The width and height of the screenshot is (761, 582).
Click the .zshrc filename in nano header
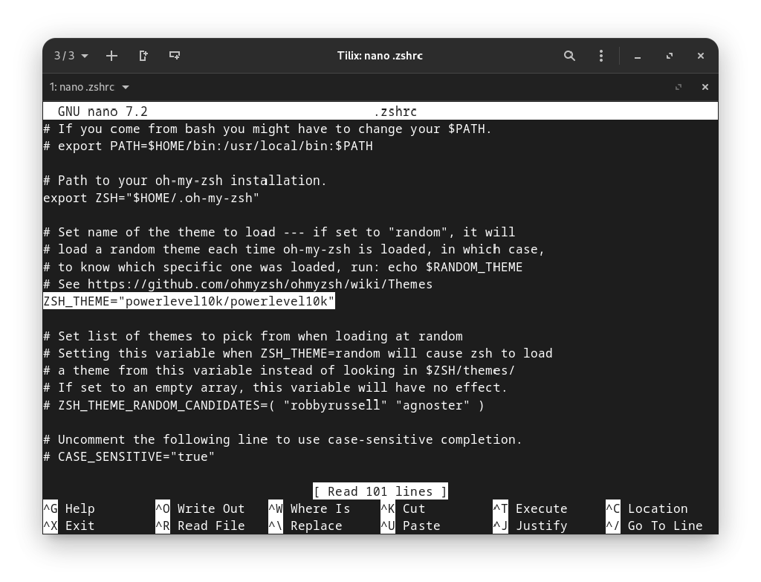pyautogui.click(x=395, y=111)
